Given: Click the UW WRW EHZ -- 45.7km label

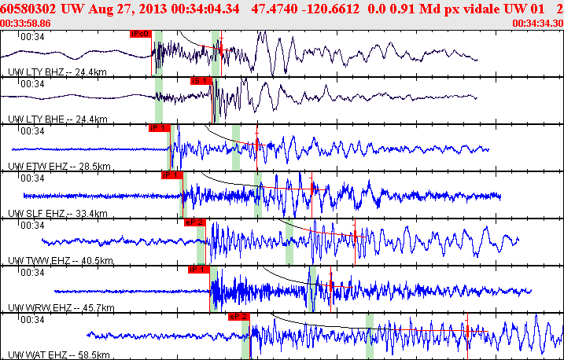Looking at the screenshot, I should (61, 308).
